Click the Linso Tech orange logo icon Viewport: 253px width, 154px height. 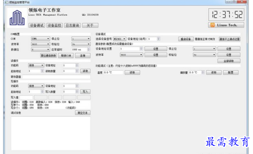[x=213, y=25]
